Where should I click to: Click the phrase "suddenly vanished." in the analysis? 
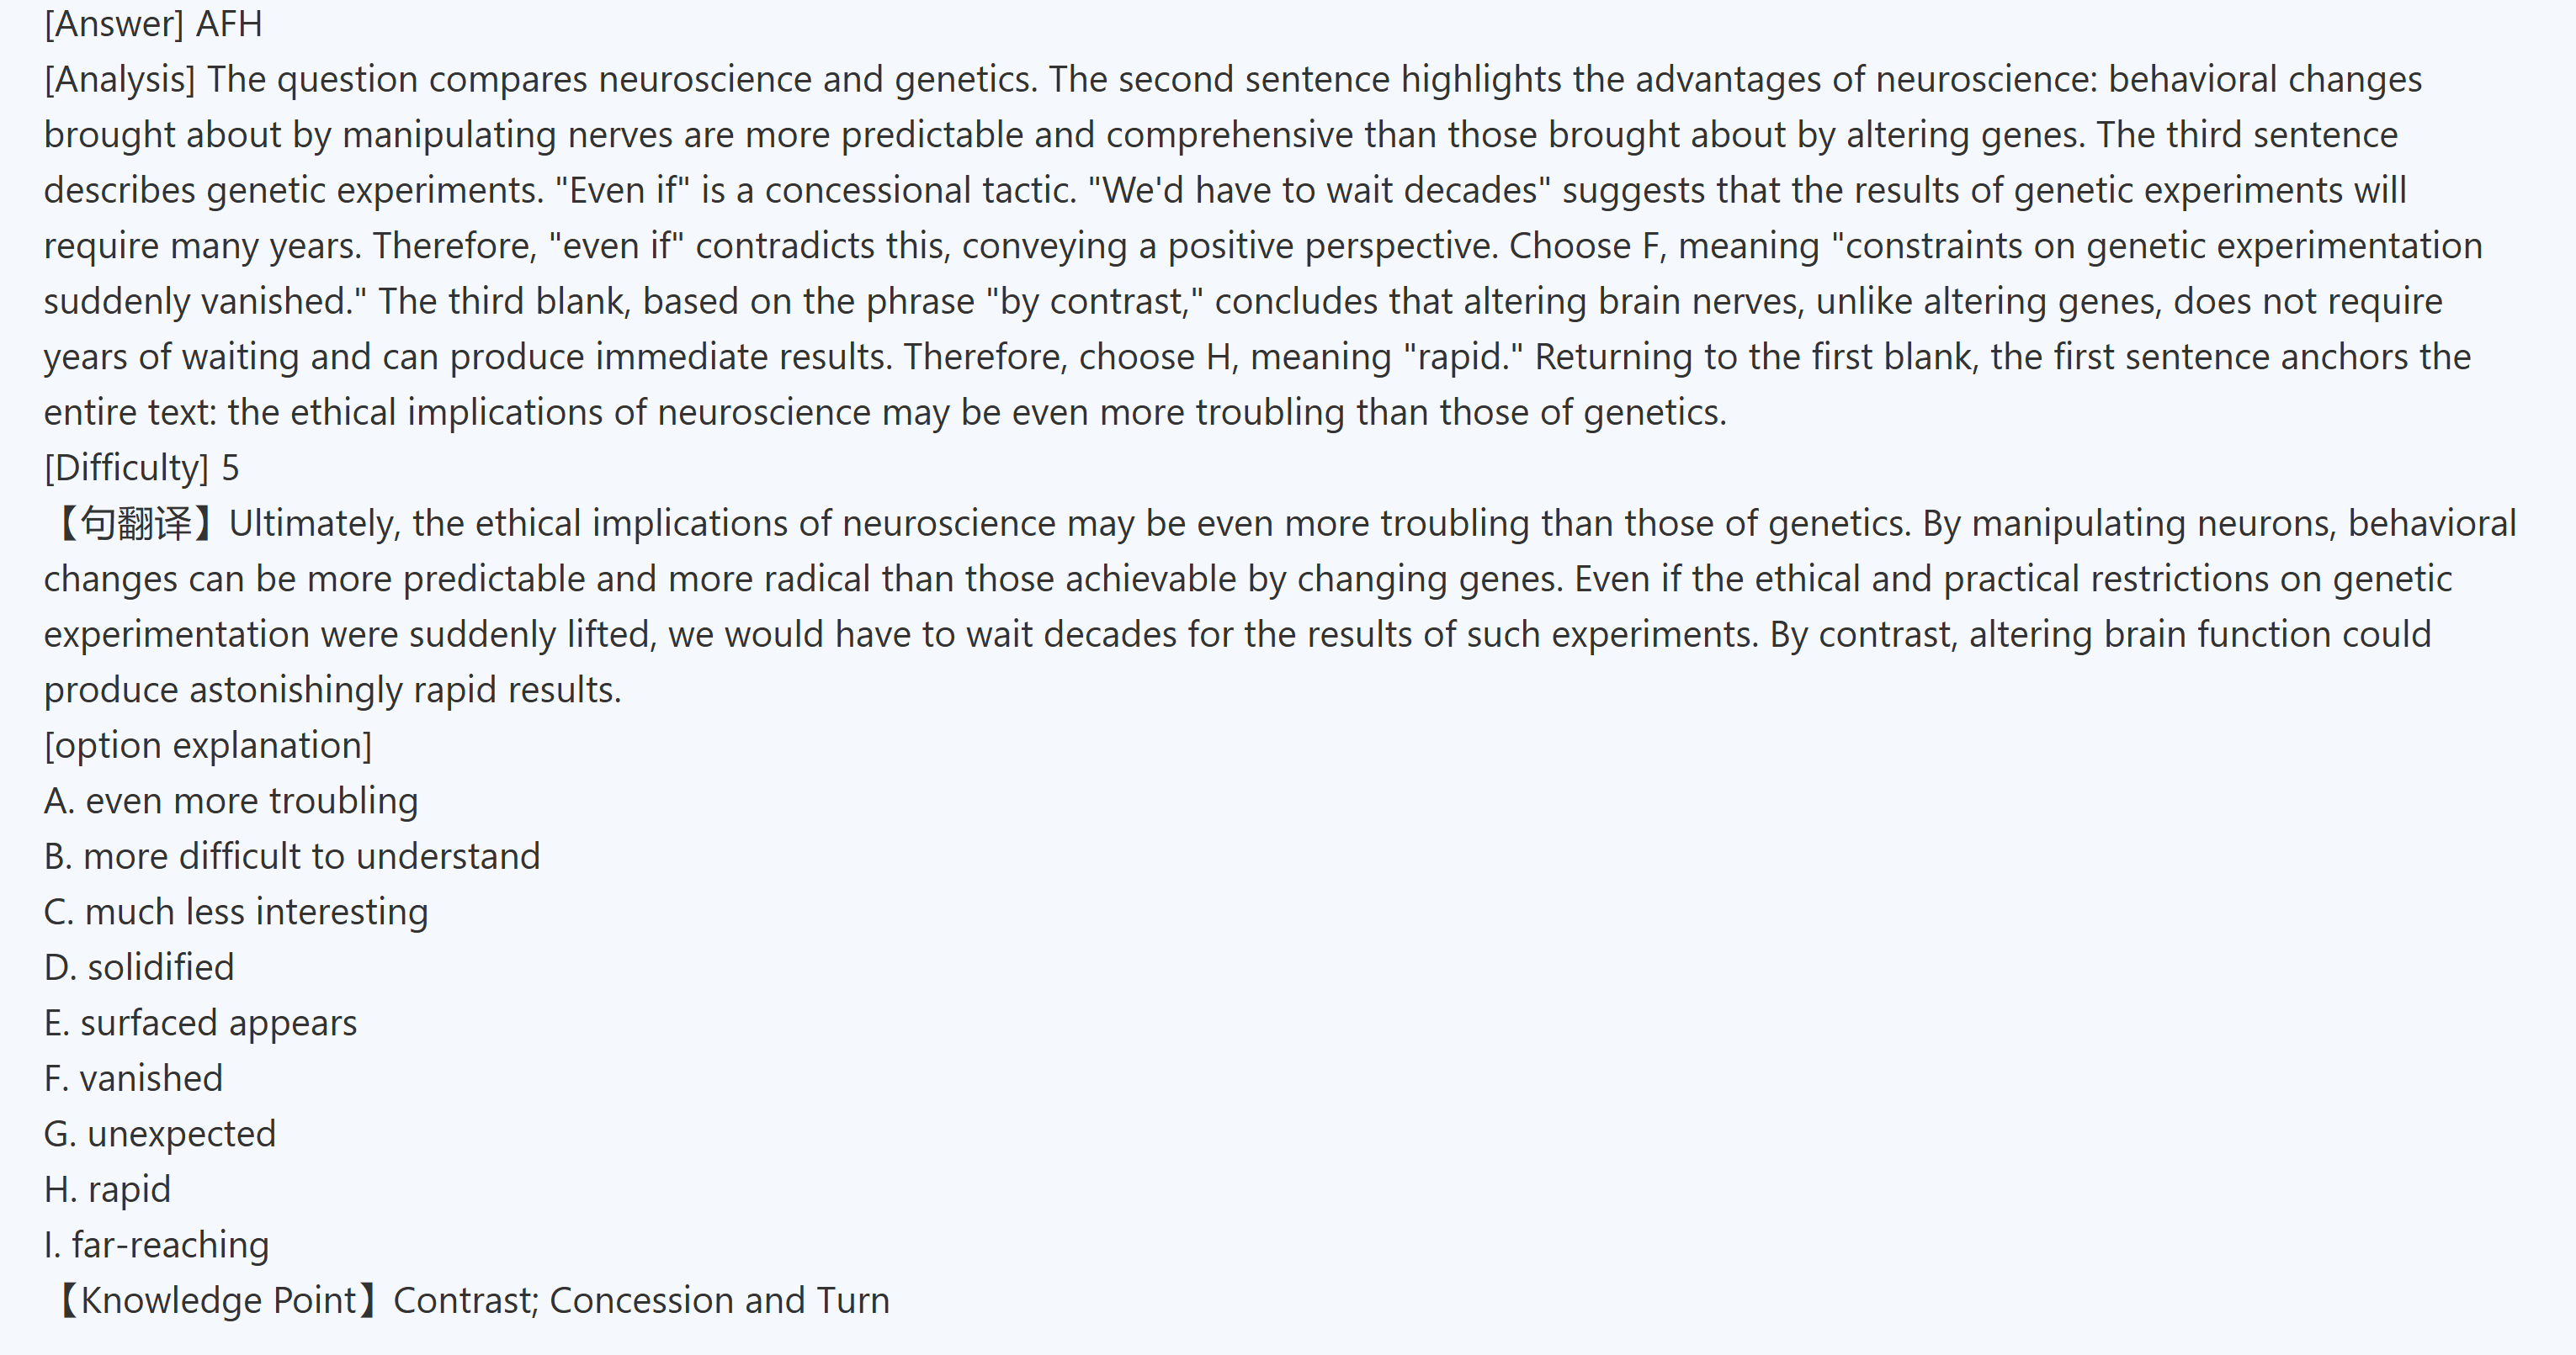pyautogui.click(x=205, y=302)
